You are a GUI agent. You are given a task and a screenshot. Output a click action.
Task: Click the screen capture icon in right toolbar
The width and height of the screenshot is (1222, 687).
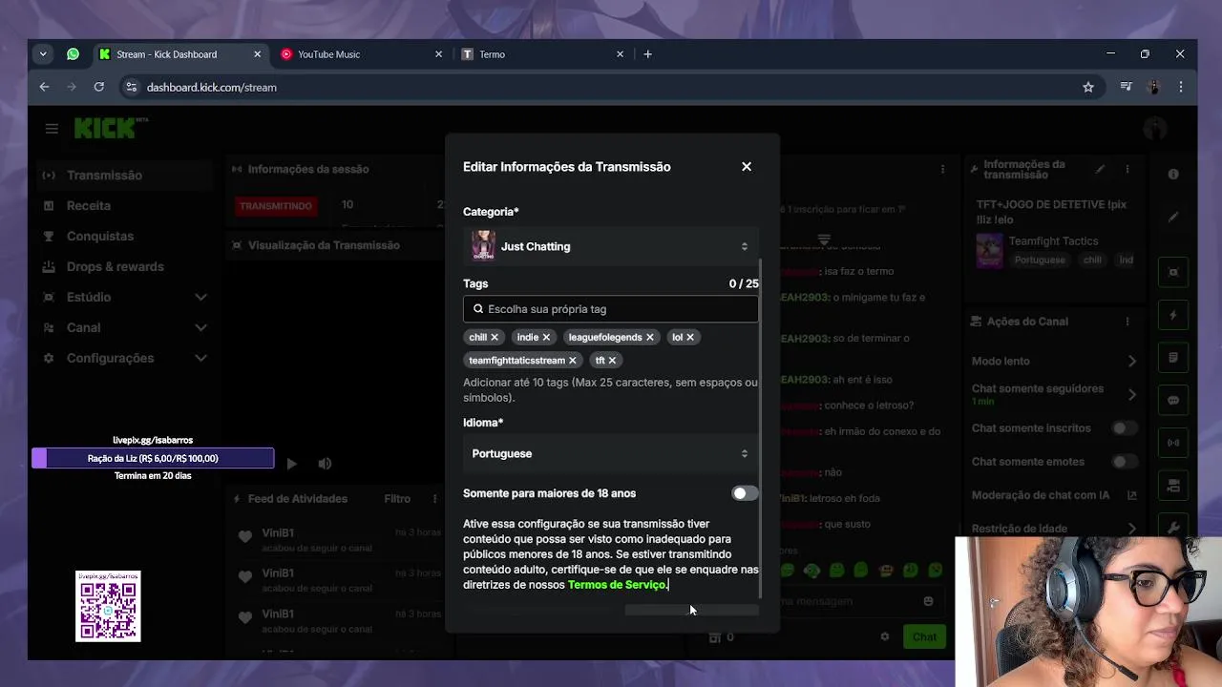[1173, 272]
